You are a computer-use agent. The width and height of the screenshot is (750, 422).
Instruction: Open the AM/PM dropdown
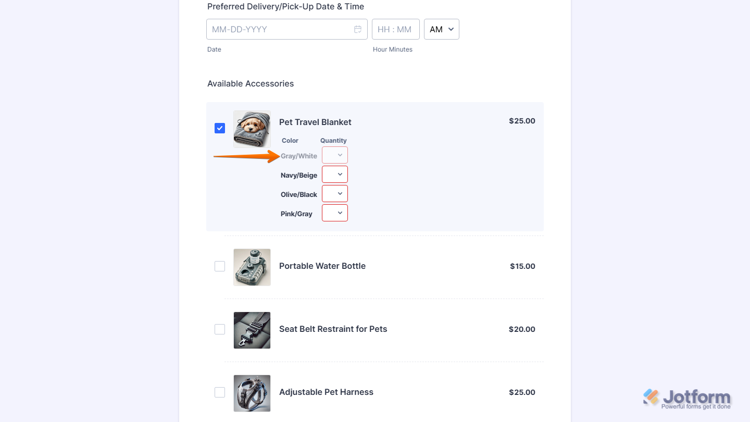[x=442, y=29]
